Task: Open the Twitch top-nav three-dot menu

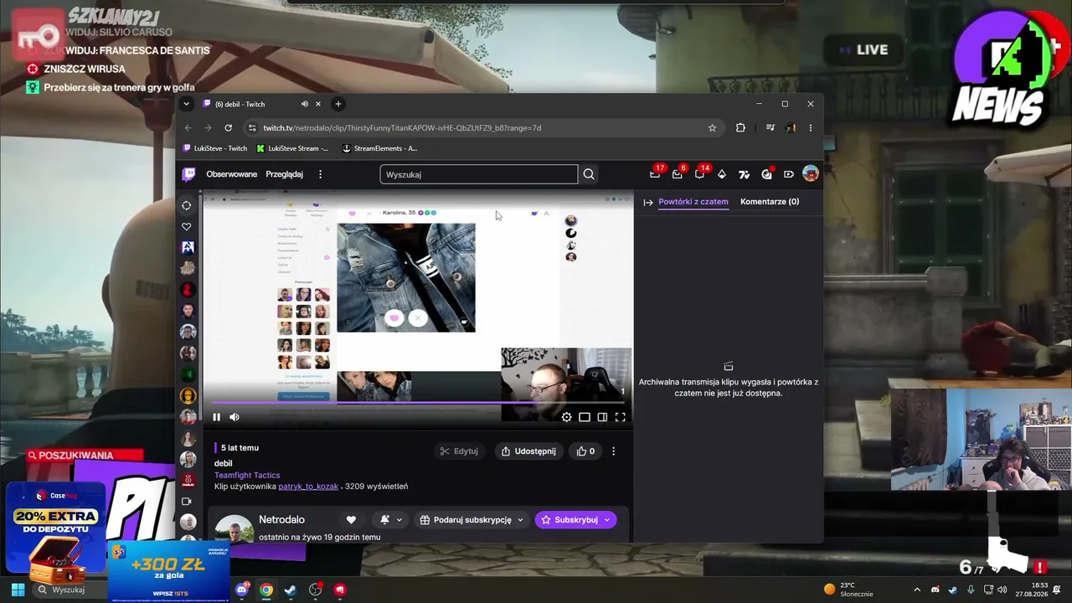Action: pyautogui.click(x=320, y=174)
